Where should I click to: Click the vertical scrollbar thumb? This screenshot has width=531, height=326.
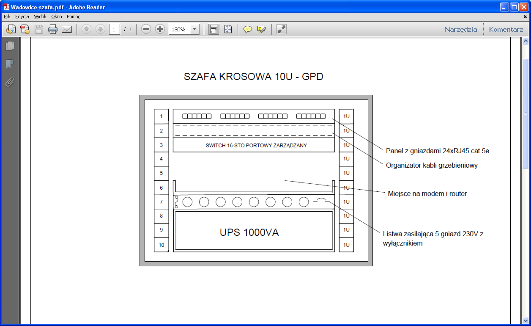click(526, 113)
